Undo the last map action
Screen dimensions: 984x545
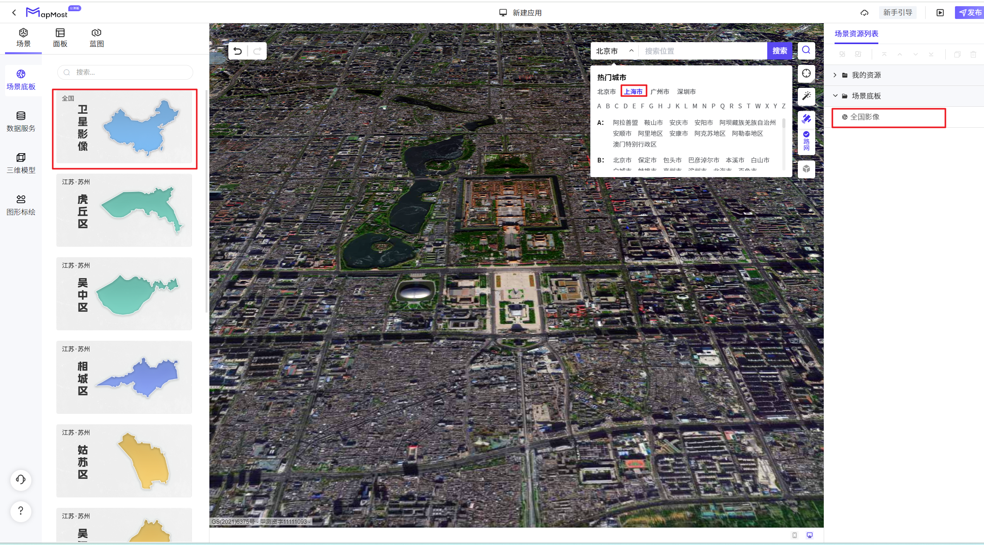238,51
